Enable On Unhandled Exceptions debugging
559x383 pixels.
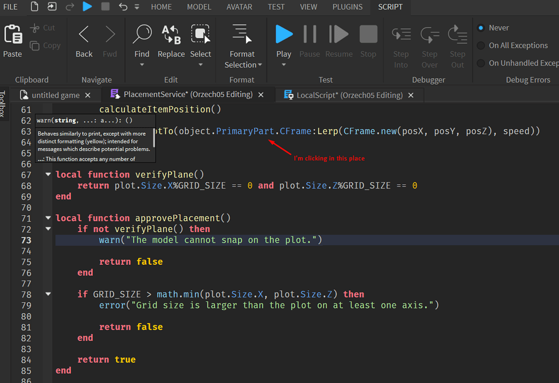coord(480,63)
